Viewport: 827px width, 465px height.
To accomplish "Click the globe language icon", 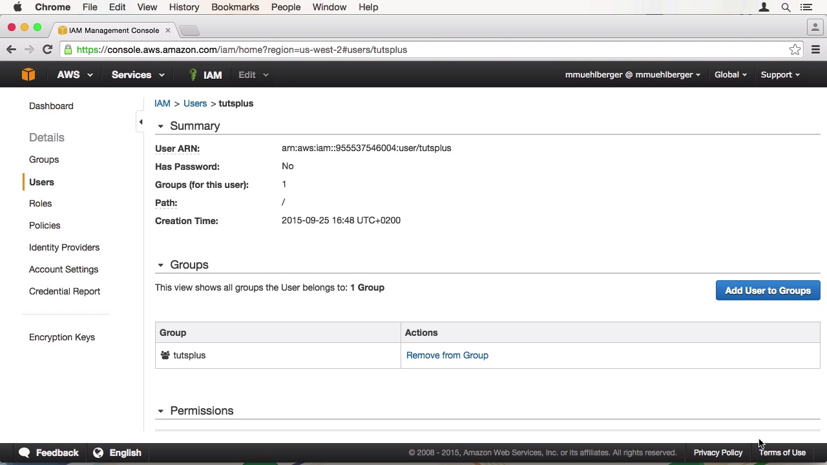I will pos(98,453).
